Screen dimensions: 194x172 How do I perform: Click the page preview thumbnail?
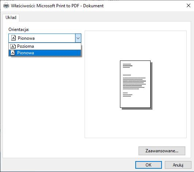pyautogui.click(x=136, y=85)
